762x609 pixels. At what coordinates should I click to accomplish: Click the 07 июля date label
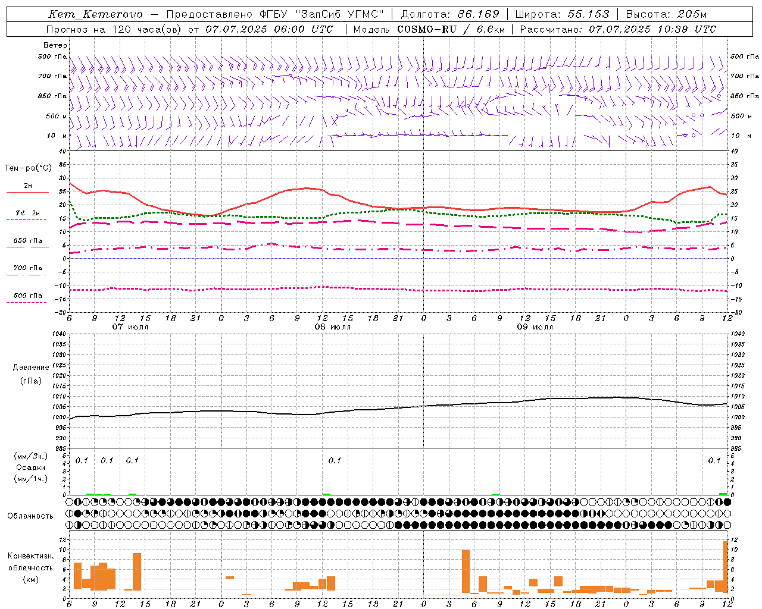coord(130,327)
